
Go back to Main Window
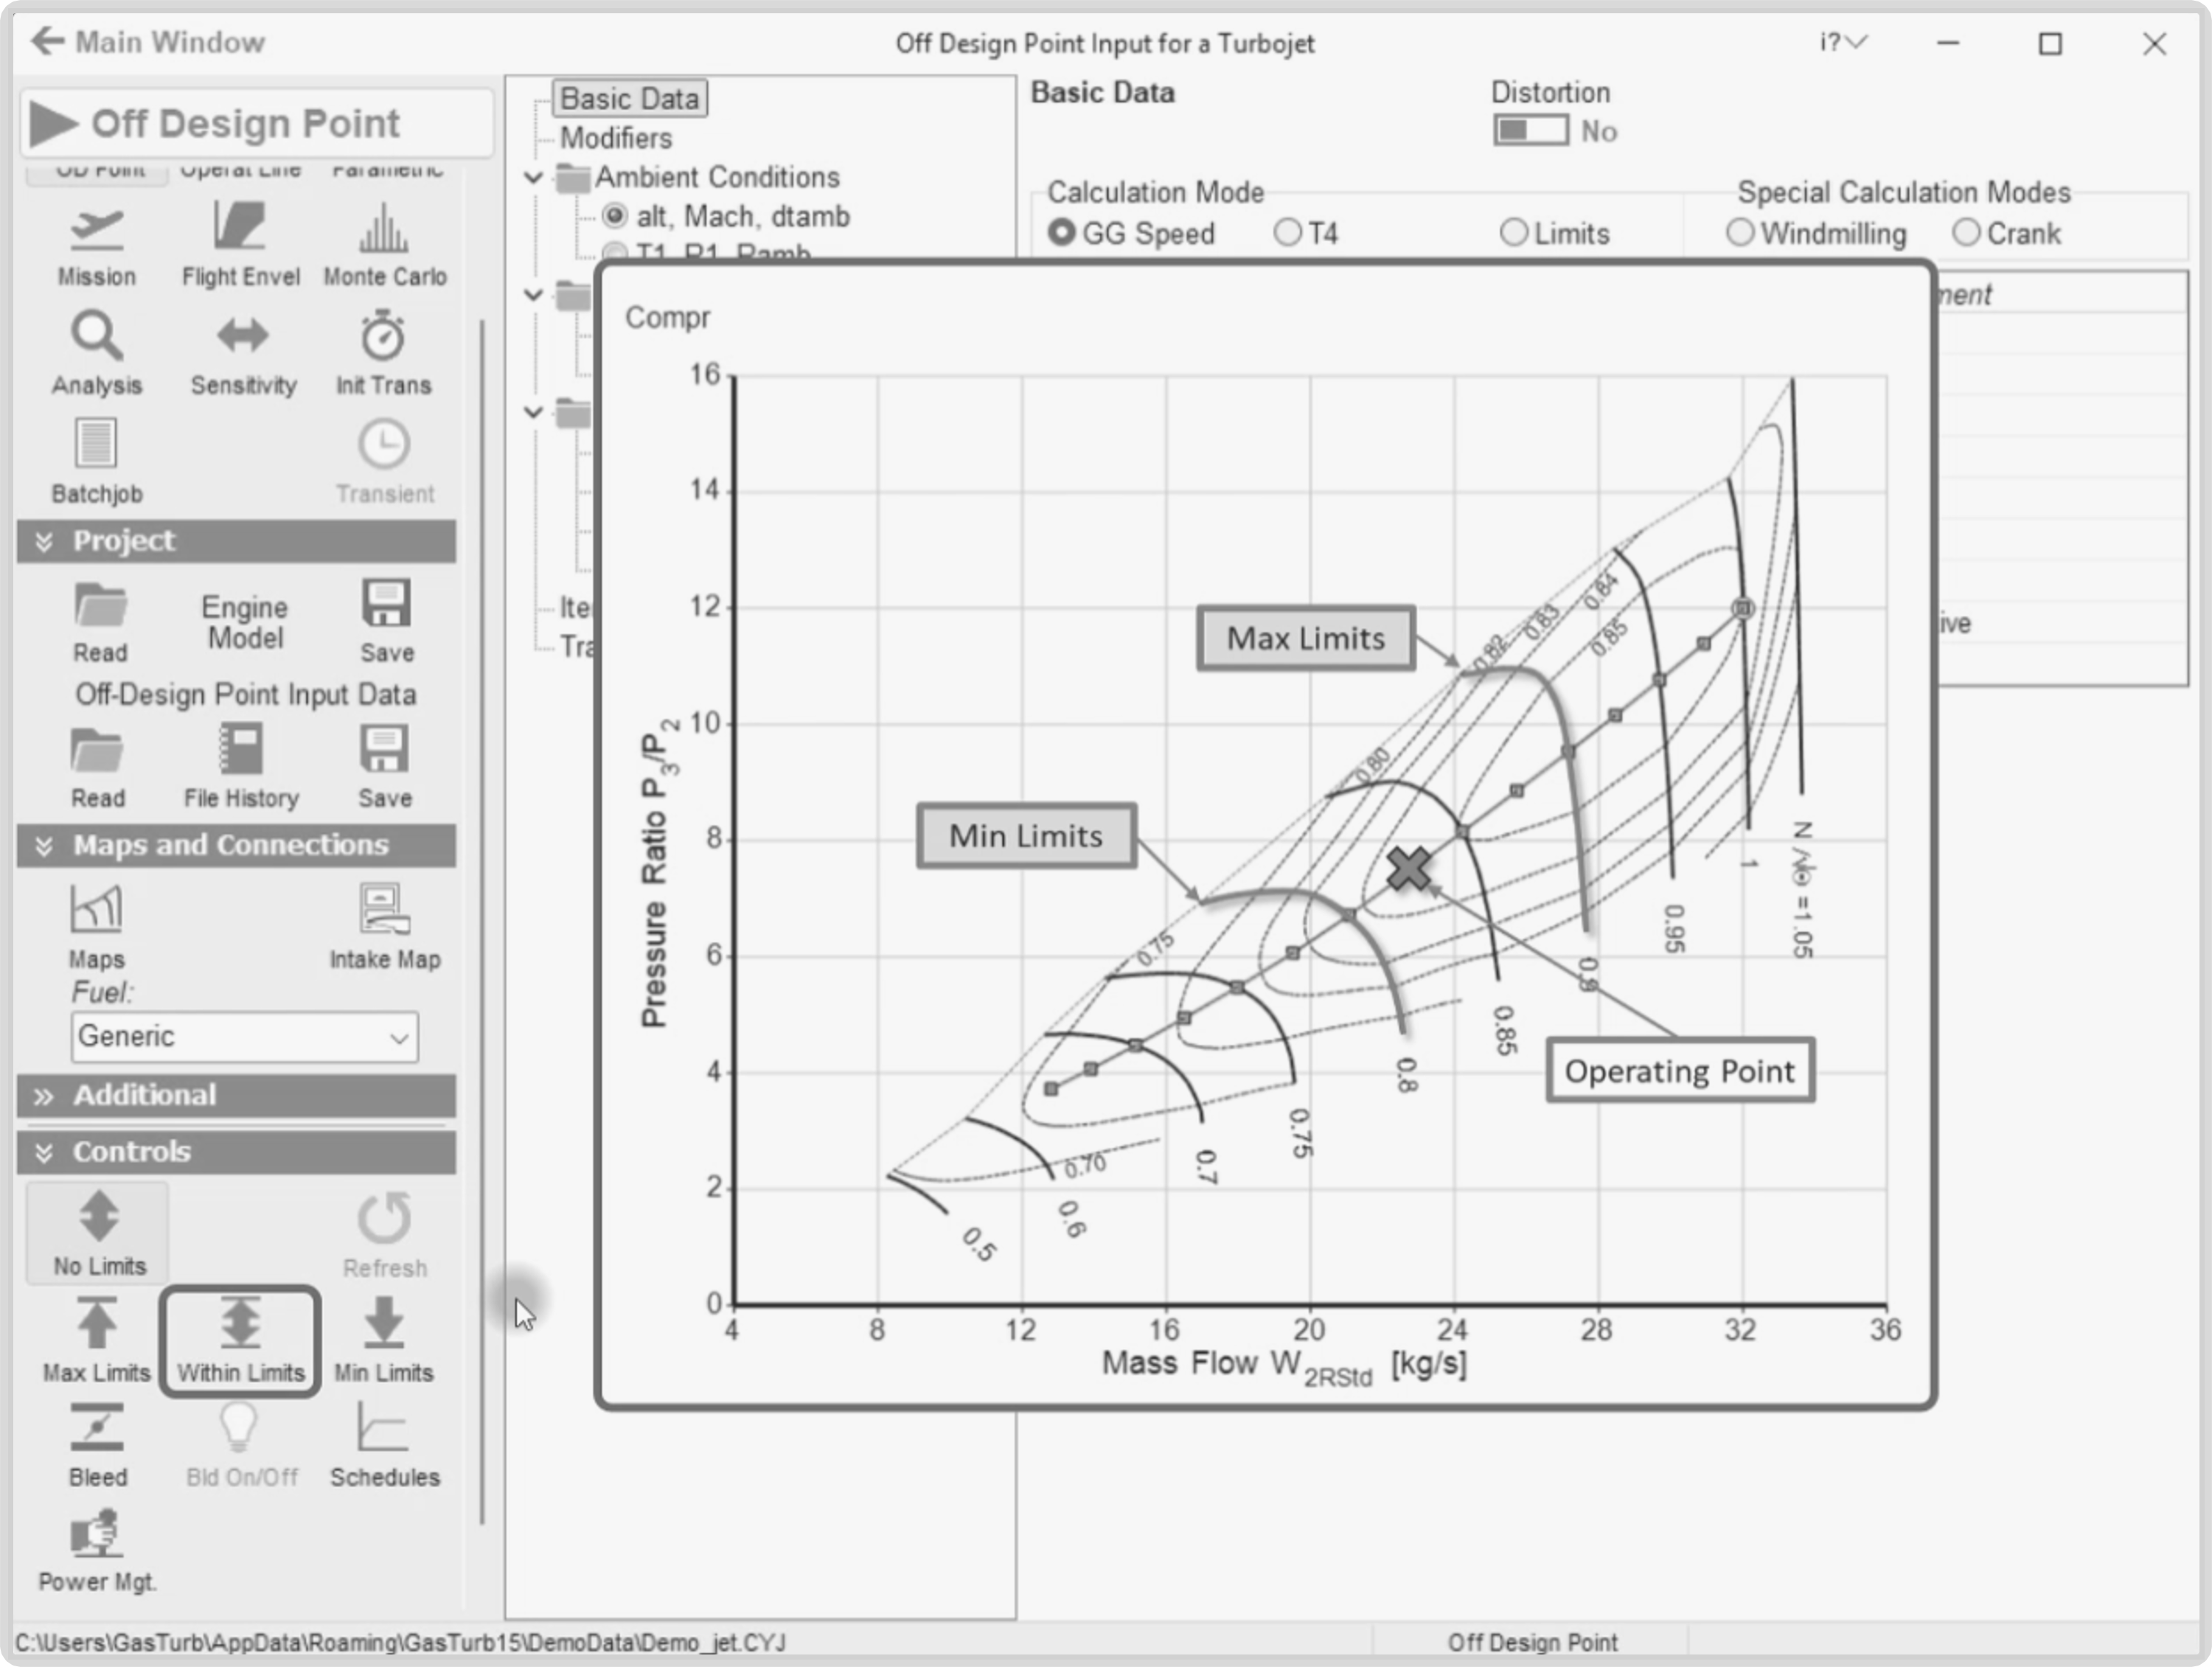coord(148,42)
